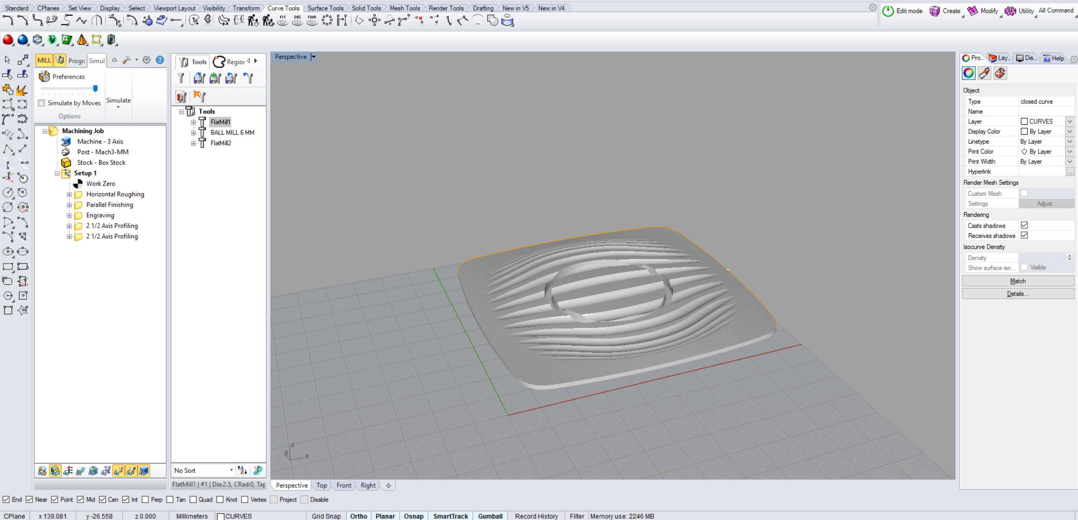
Task: Click the Texture Mapping icon in Properties
Action: pos(1000,73)
